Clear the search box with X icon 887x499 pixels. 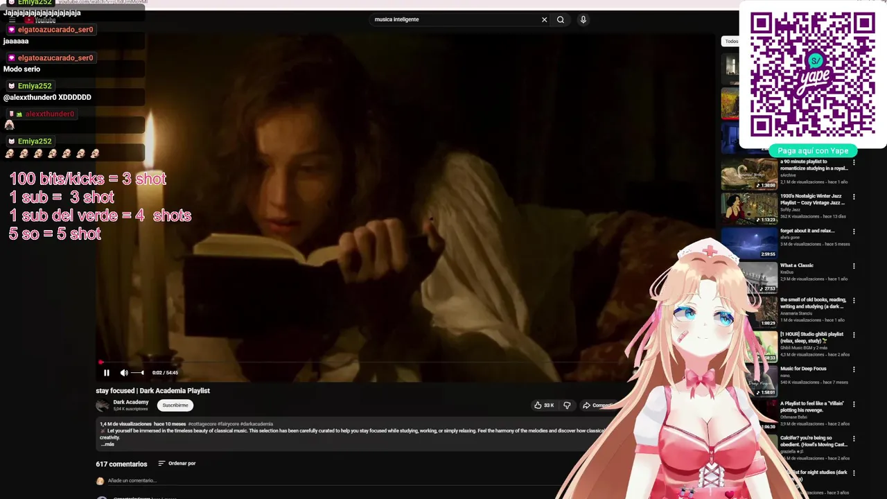[544, 19]
